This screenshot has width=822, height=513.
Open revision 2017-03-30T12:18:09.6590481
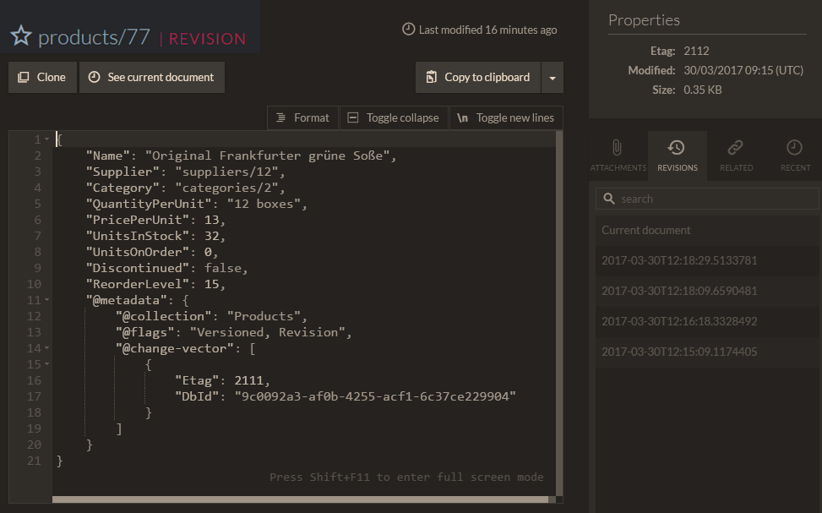coord(707,291)
